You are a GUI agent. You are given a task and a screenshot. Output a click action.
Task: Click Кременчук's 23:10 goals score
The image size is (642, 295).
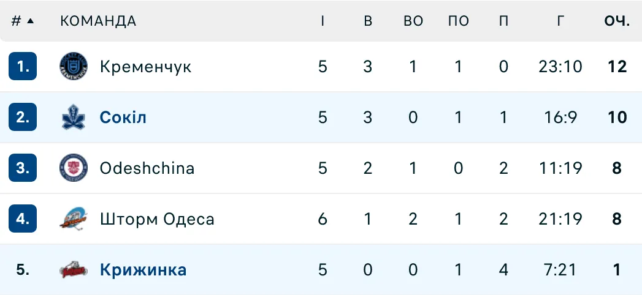(x=560, y=66)
